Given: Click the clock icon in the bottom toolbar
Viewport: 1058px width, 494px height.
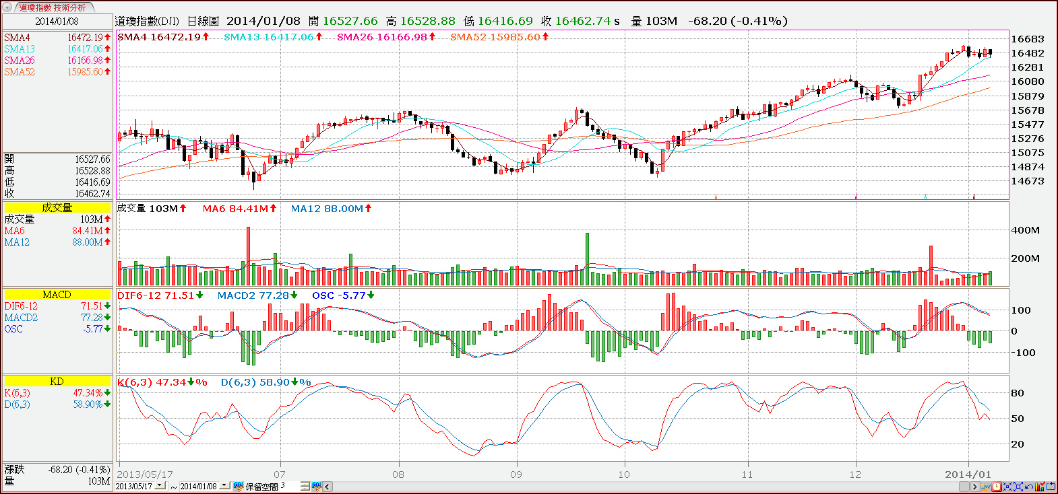Looking at the screenshot, I should click(997, 487).
